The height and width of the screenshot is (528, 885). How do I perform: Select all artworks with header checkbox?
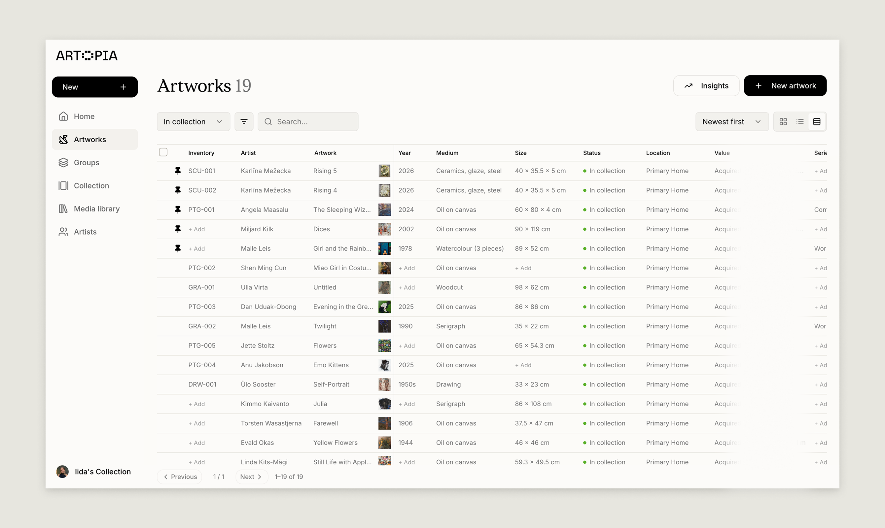(163, 152)
